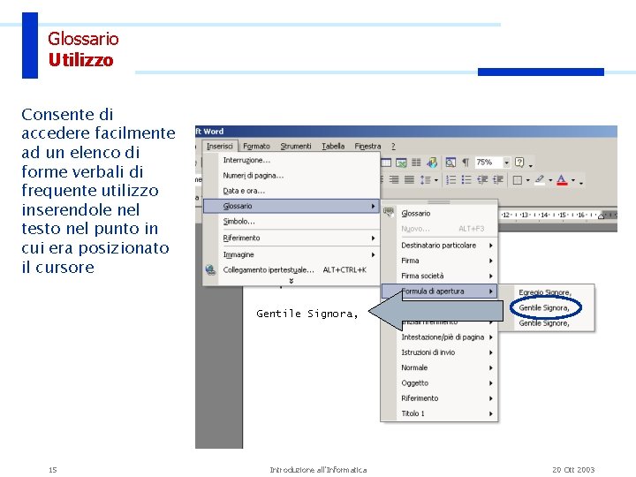The height and width of the screenshot is (477, 636).
Task: Open the Formatting toolbar options arrow after Font Color
Action: pyautogui.click(x=581, y=183)
